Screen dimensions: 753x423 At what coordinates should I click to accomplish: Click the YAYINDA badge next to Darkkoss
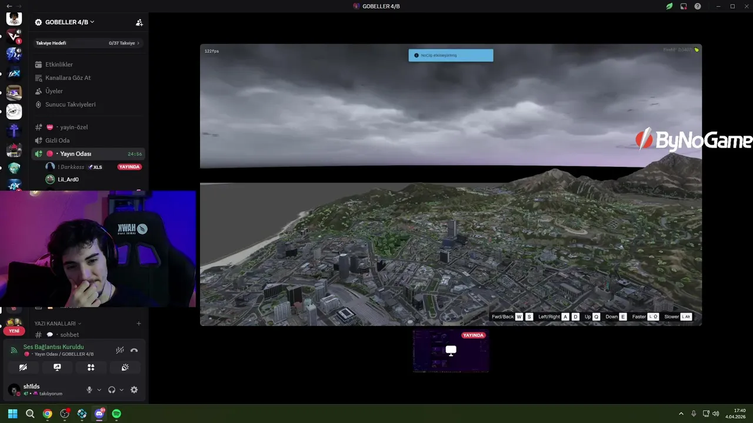point(129,167)
